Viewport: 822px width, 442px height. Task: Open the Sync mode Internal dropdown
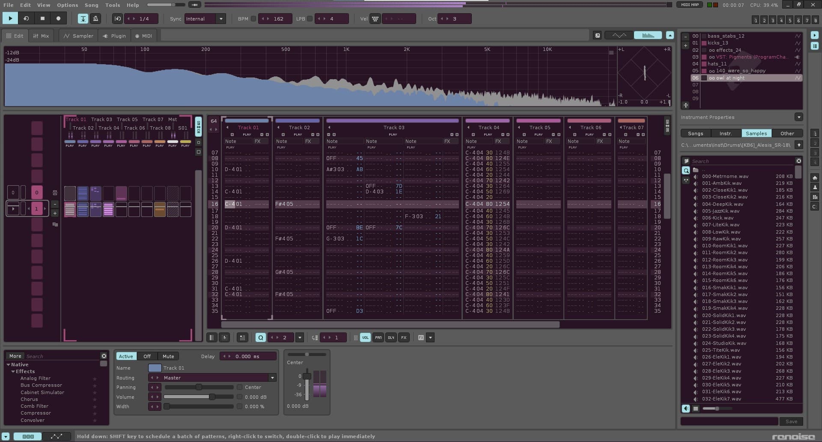tap(205, 19)
